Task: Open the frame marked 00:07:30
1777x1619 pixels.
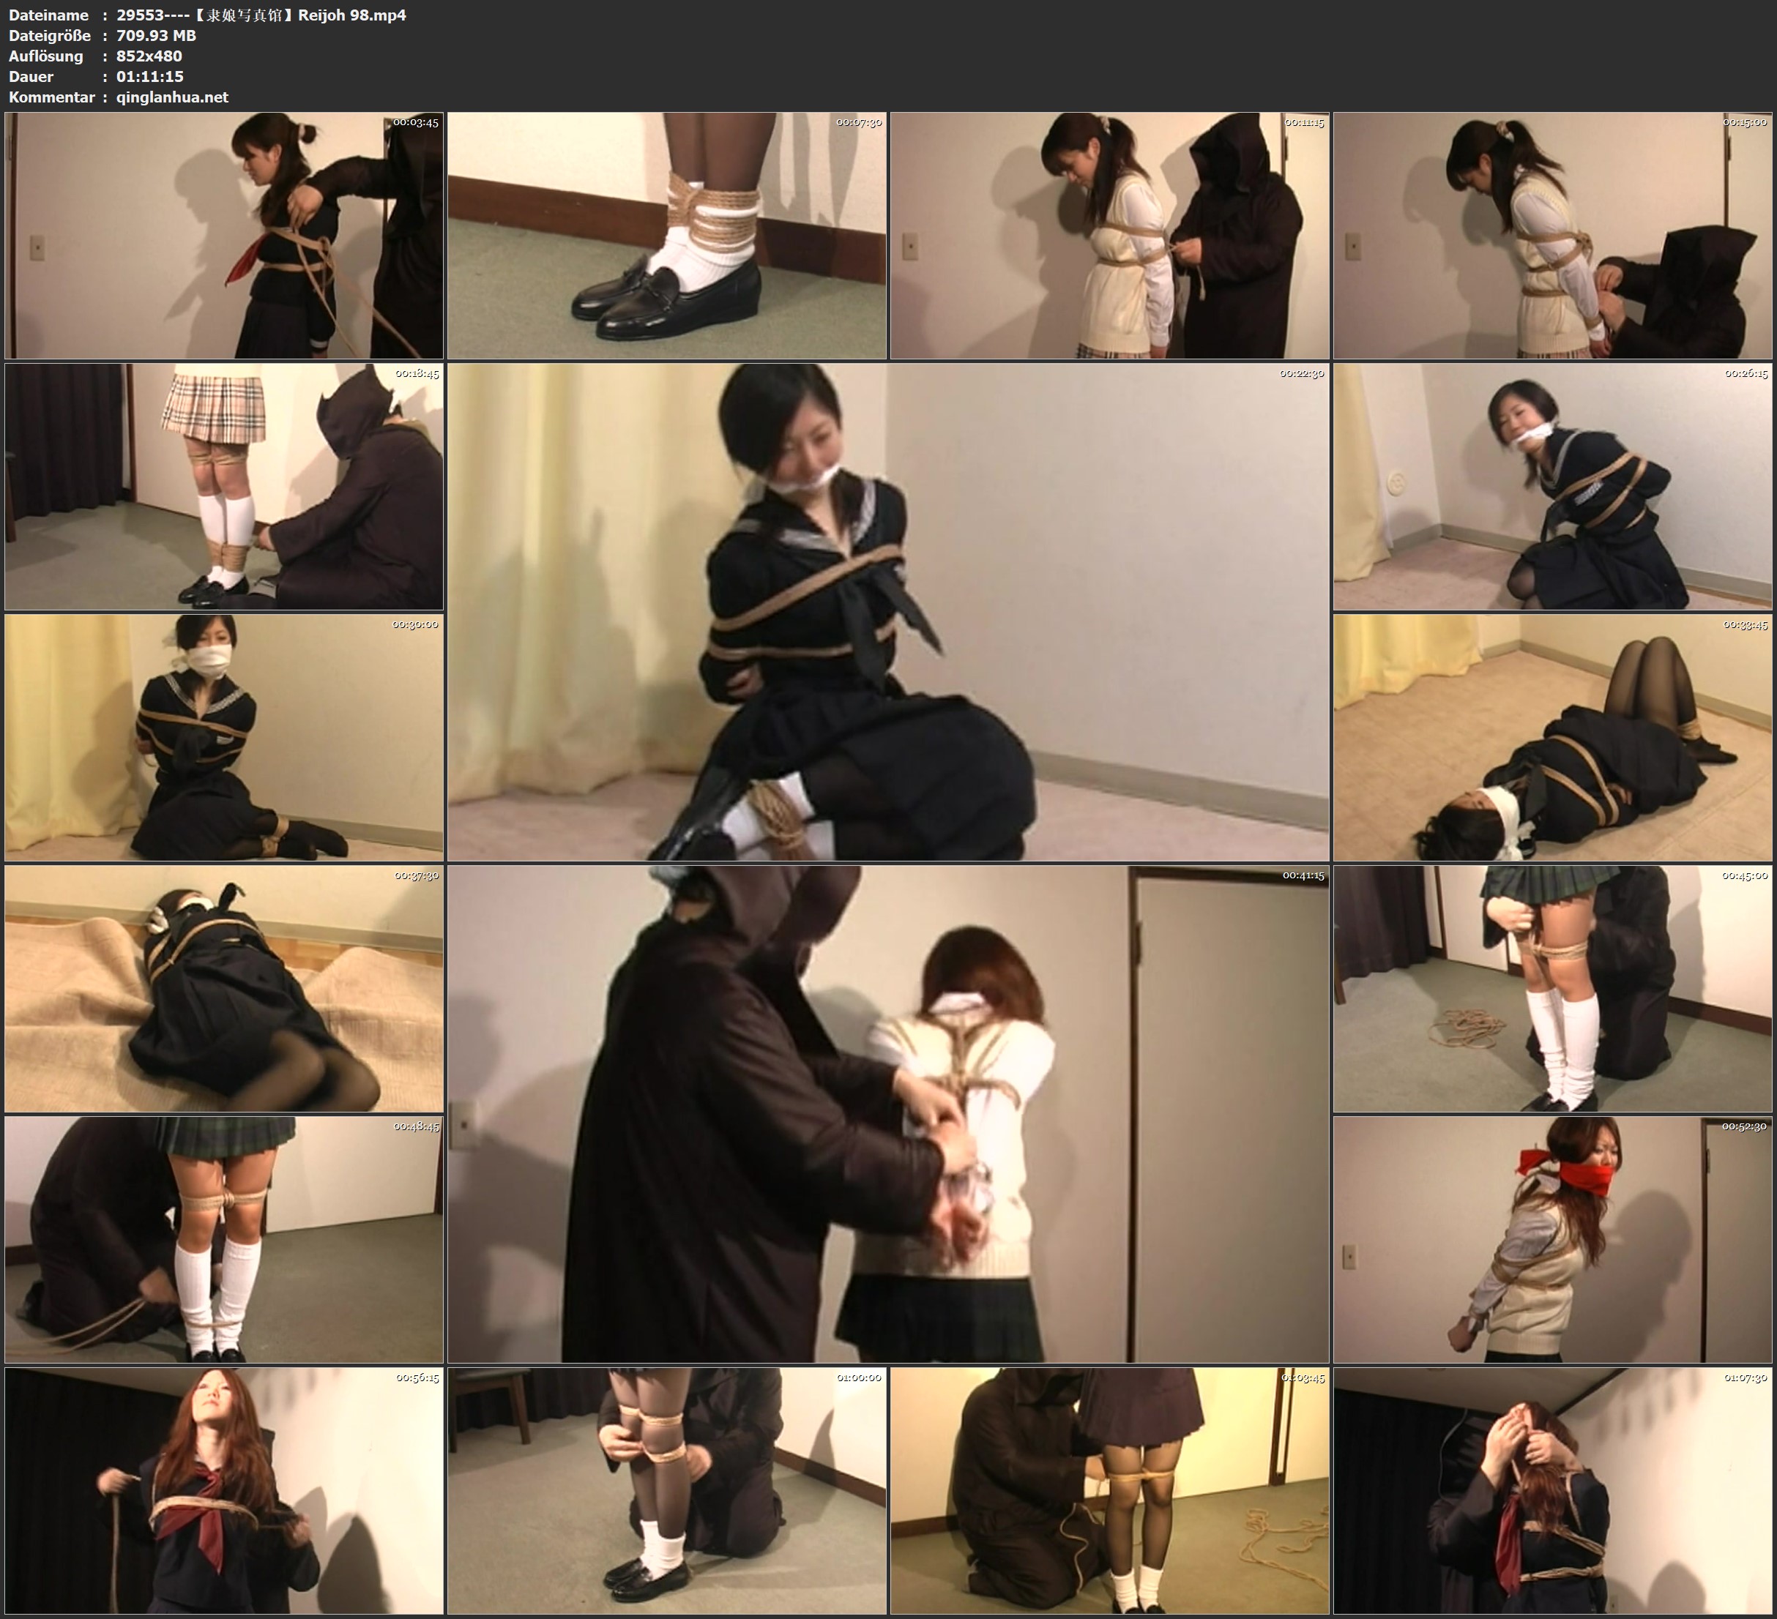Action: (666, 236)
